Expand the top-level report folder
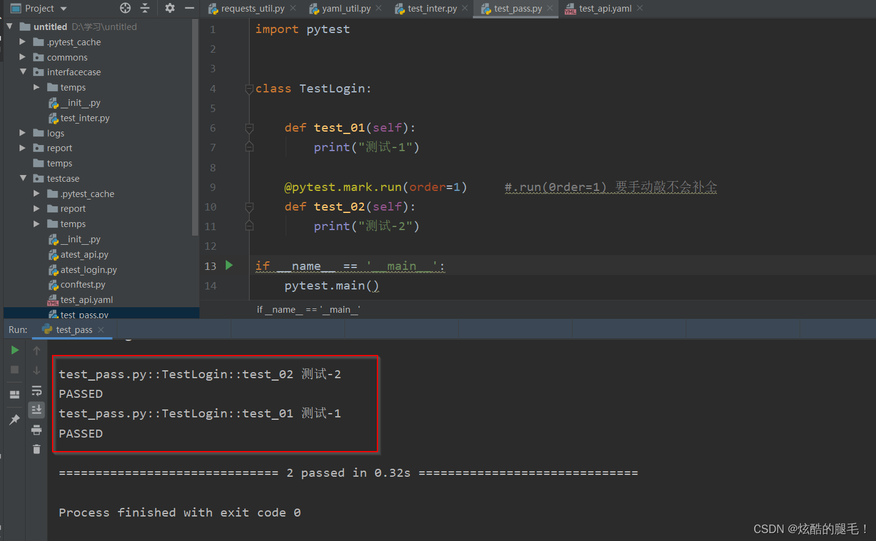Viewport: 876px width, 541px height. click(x=23, y=147)
